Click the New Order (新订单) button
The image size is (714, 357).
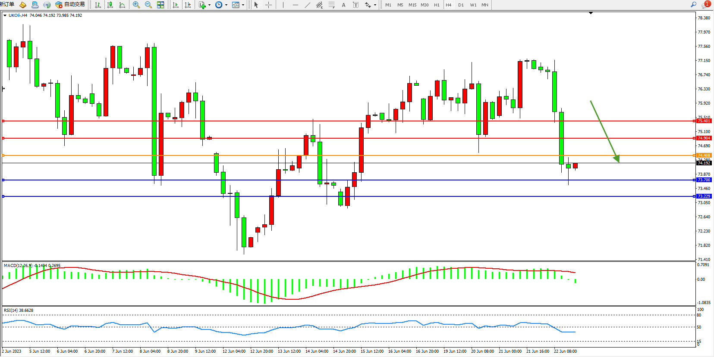coord(7,5)
